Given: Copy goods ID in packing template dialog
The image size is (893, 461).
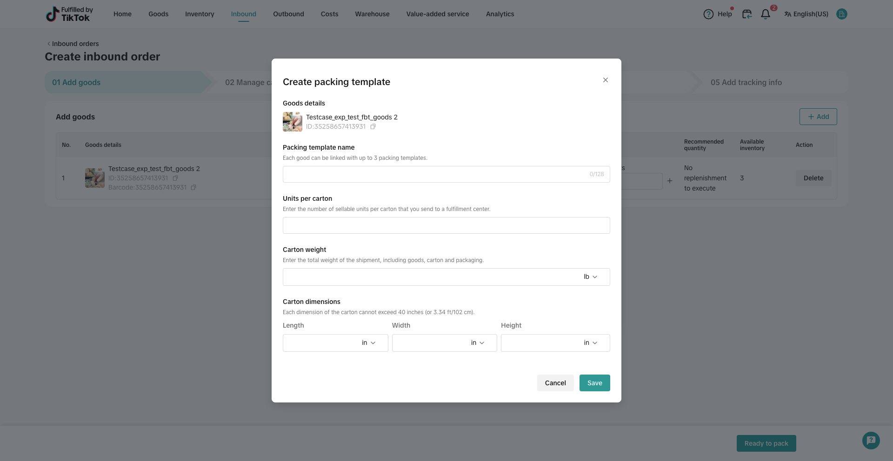Looking at the screenshot, I should tap(373, 126).
